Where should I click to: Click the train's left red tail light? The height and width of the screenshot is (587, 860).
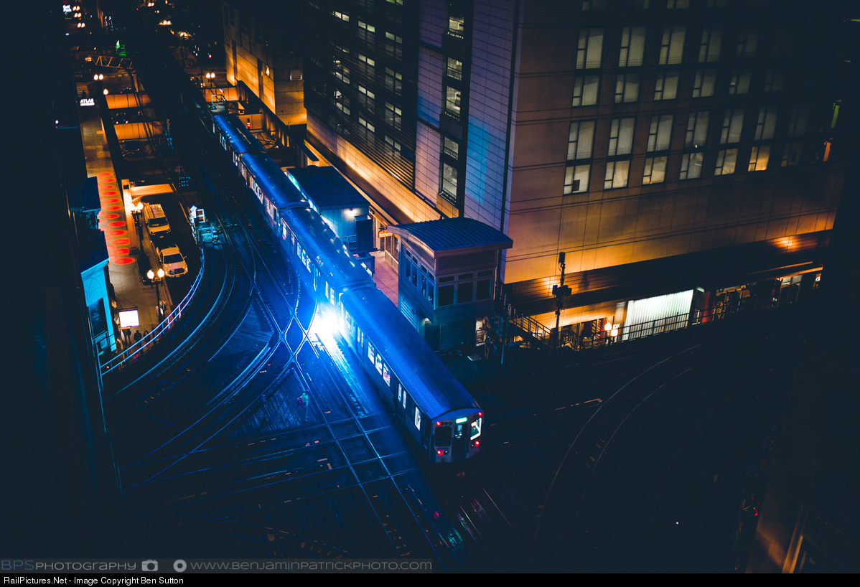[x=439, y=452]
